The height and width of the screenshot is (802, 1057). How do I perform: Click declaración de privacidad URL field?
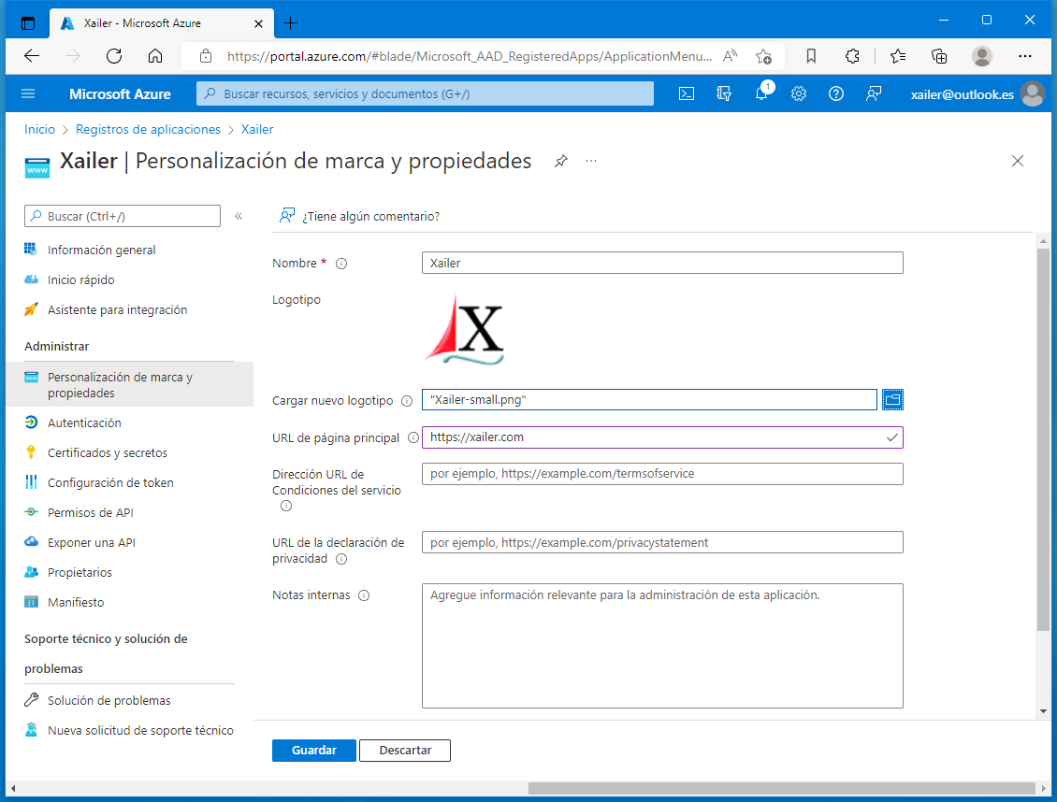[662, 542]
